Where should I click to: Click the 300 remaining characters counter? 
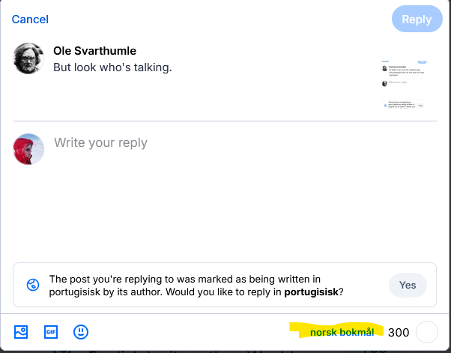pyautogui.click(x=399, y=332)
